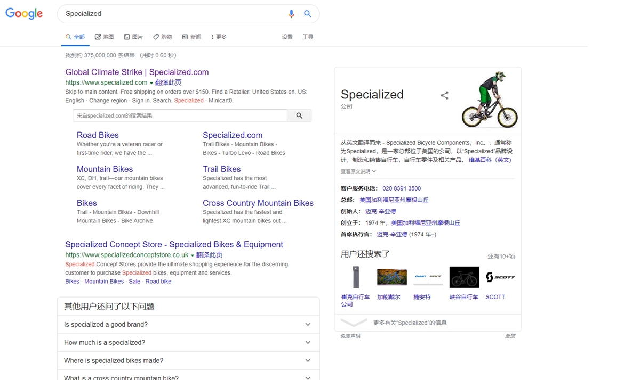Expand 'Where is specialized bikes made?' question
The image size is (640, 380).
[x=188, y=361]
